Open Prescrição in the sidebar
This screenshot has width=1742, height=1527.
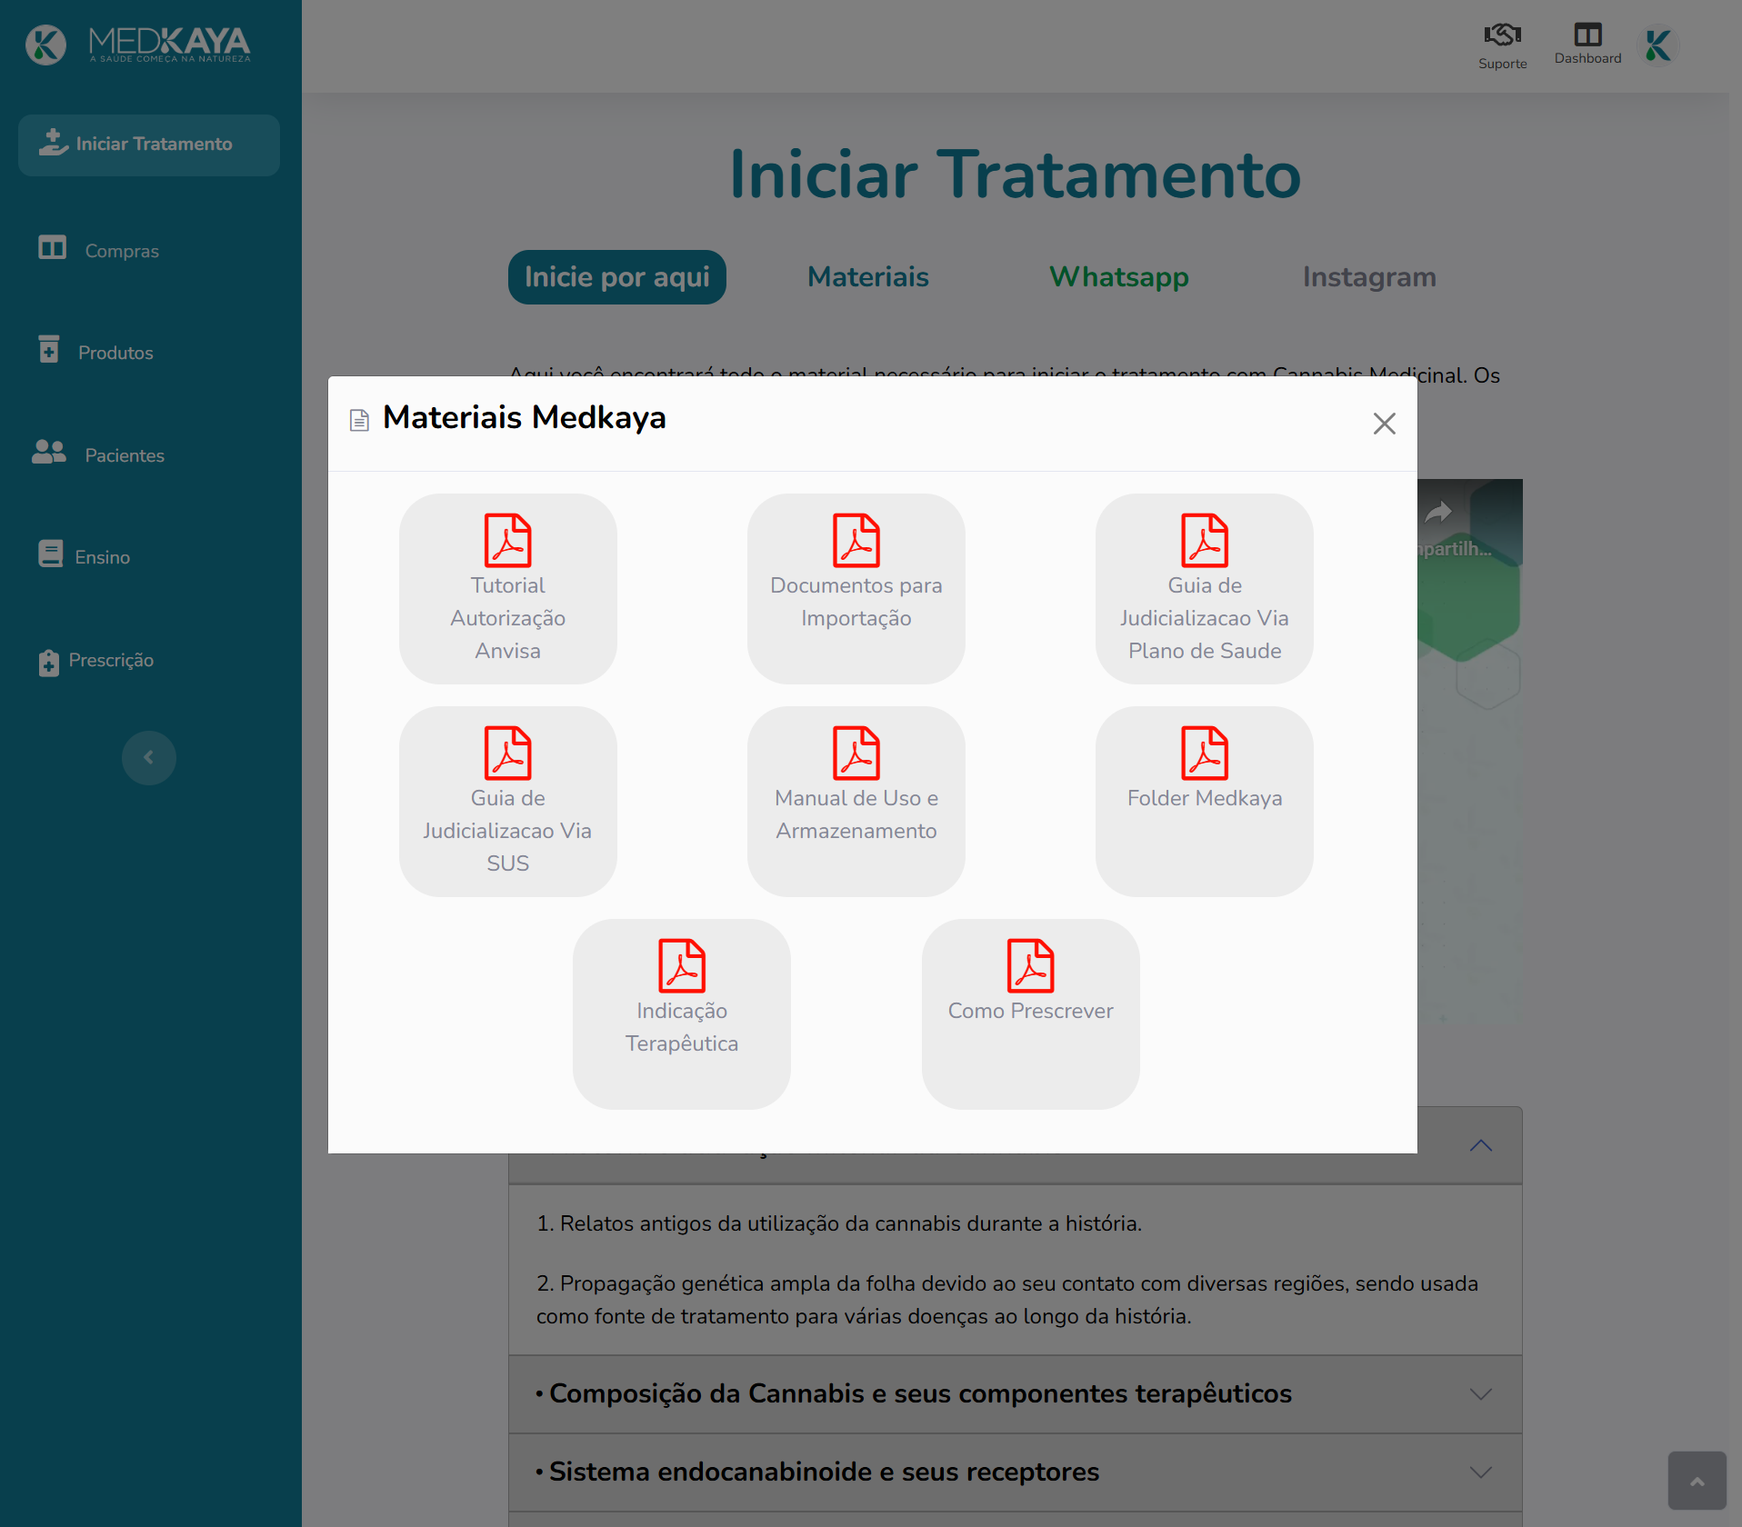[111, 661]
